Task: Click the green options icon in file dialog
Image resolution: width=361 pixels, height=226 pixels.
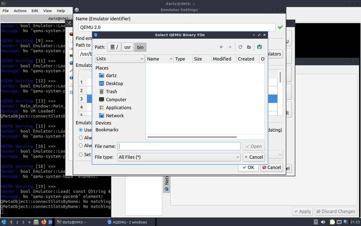Action: click(x=259, y=47)
